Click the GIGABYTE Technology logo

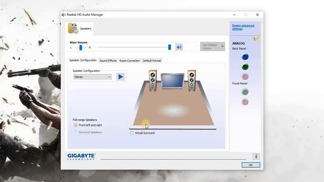[x=81, y=157]
